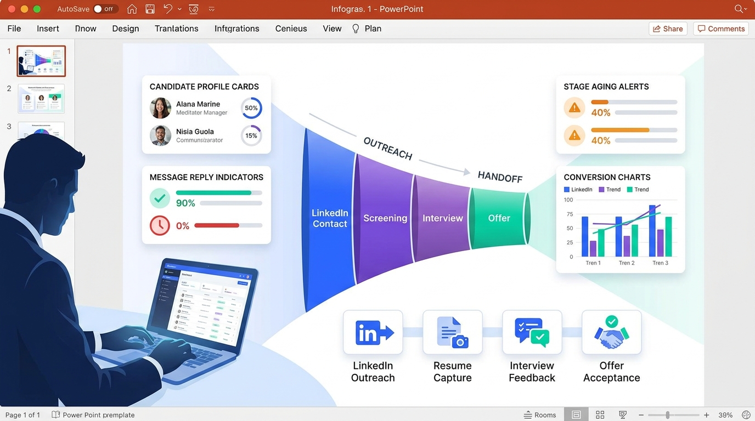
Task: Click the green Trend legend swatch
Action: click(629, 190)
